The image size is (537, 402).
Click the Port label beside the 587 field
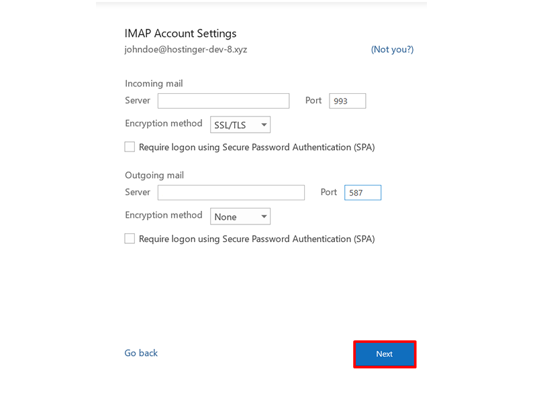(x=328, y=192)
